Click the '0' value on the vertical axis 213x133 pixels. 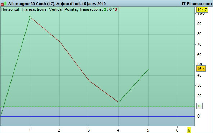(198, 116)
